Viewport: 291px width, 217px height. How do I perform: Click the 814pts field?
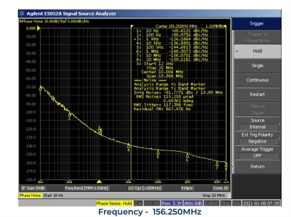click(187, 188)
